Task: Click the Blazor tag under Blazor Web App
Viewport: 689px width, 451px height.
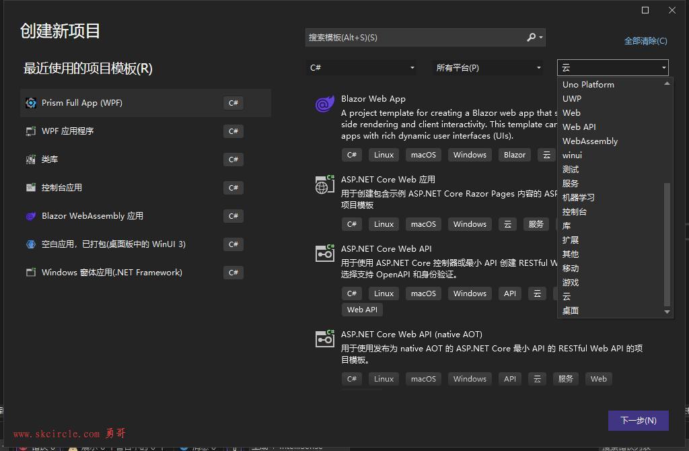Action: click(515, 155)
